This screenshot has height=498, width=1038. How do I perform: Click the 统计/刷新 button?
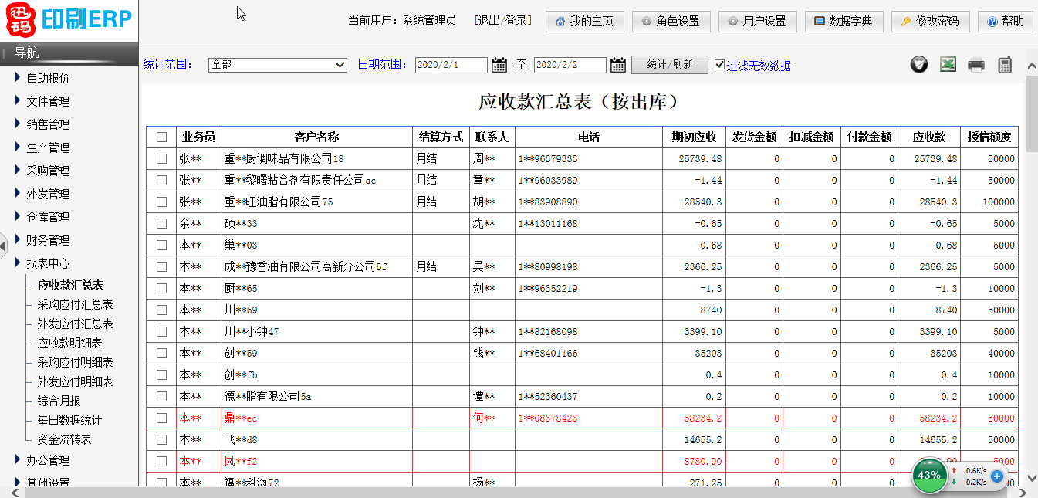tap(669, 65)
